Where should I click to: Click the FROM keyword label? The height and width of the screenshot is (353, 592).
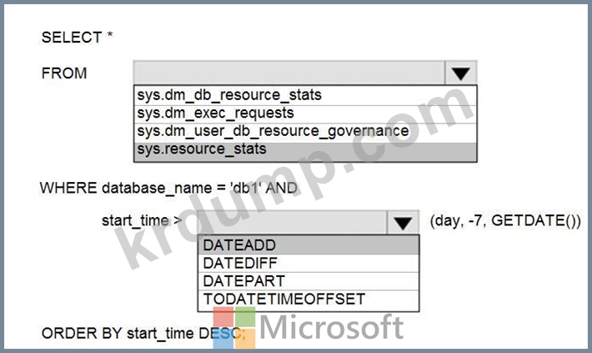pyautogui.click(x=64, y=73)
